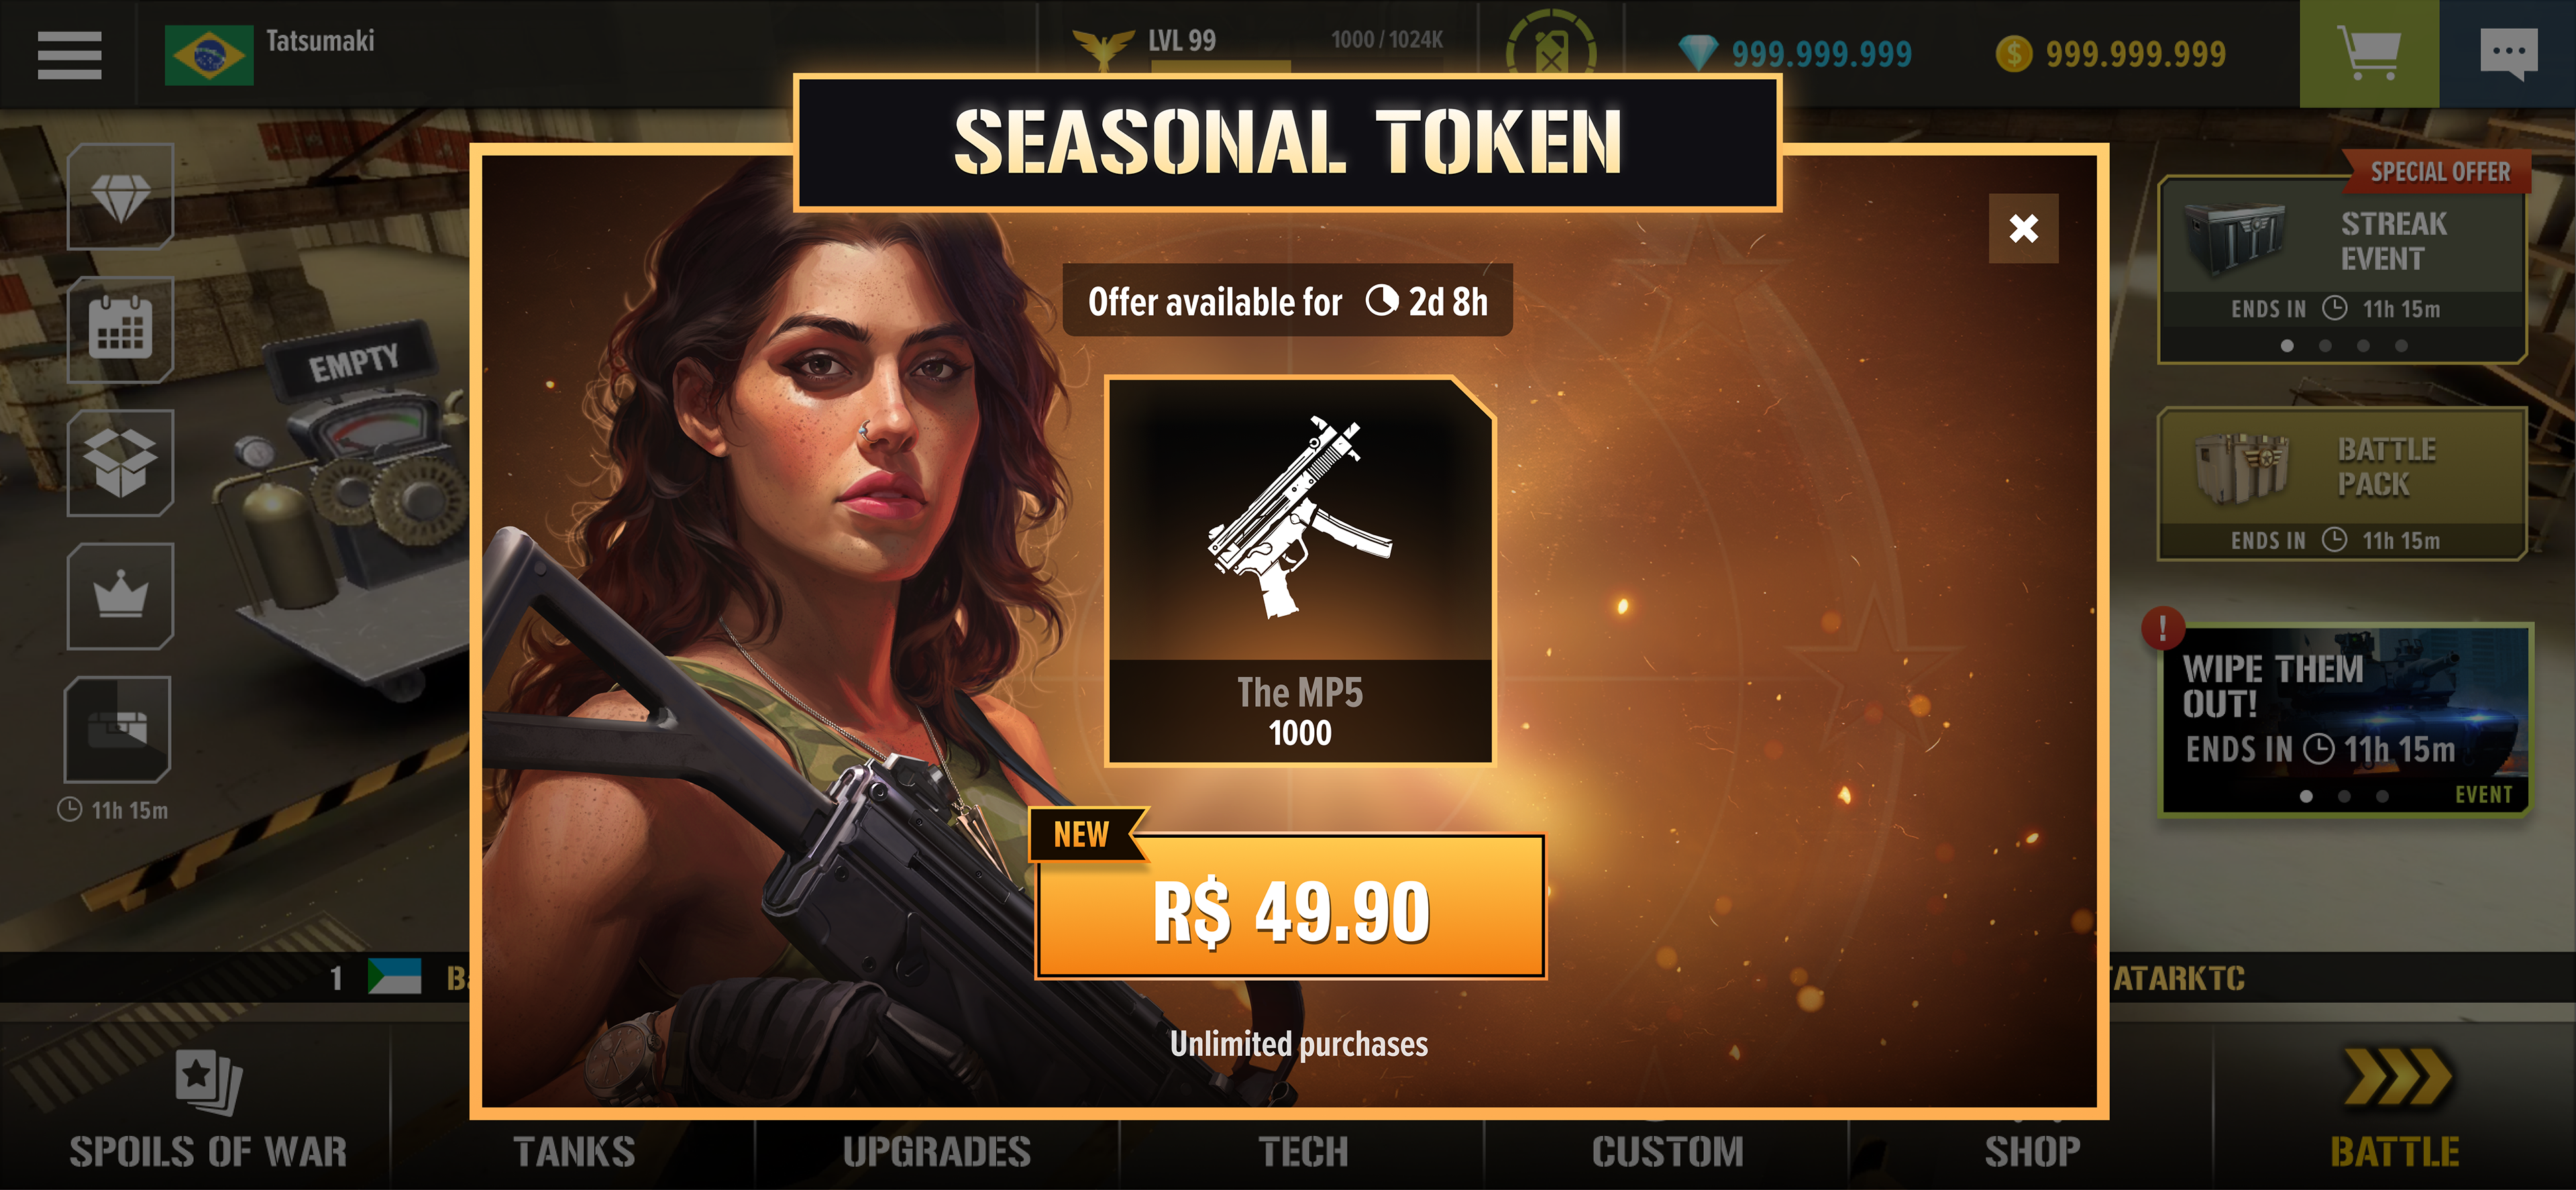This screenshot has width=2576, height=1190.
Task: Open the Battle Pack offer
Action: click(x=2342, y=484)
